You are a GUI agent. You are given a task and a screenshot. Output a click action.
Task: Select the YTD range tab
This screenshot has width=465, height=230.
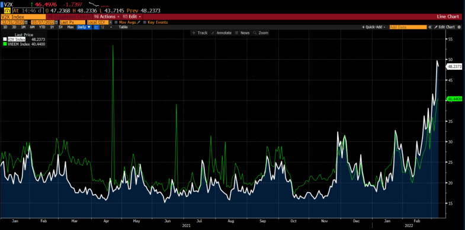(x=42, y=27)
